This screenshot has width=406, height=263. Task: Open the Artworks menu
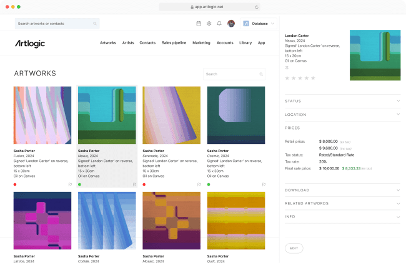tap(108, 43)
